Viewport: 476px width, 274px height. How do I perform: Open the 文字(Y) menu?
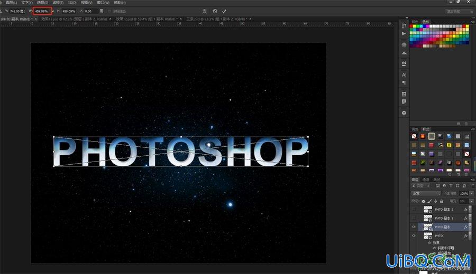(x=27, y=3)
